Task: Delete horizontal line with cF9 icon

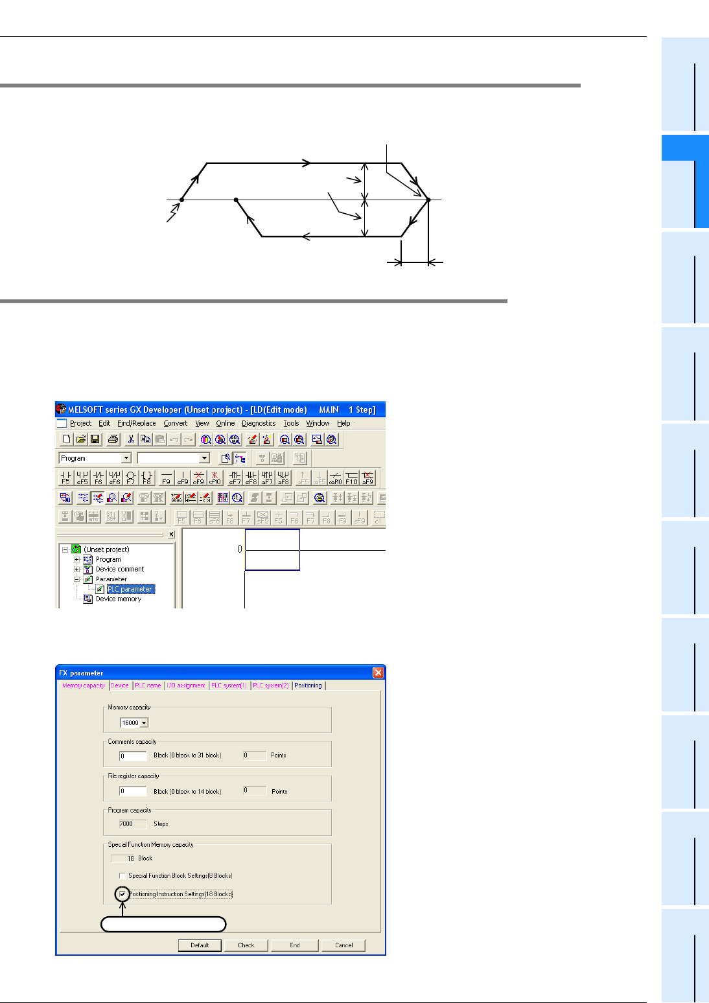Action: pos(199,478)
